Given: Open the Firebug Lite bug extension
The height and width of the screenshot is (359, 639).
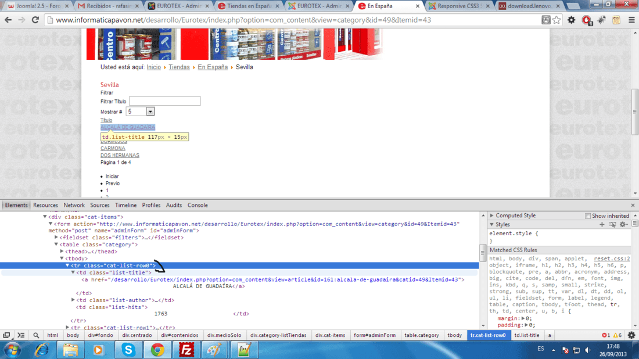Looking at the screenshot, I should tap(601, 20).
